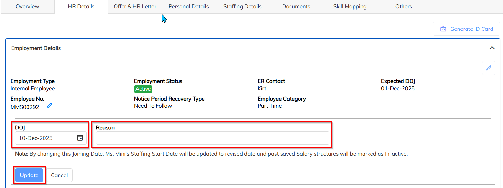Image resolution: width=503 pixels, height=188 pixels.
Task: Switch to Staffing Details tab
Action: (x=243, y=6)
